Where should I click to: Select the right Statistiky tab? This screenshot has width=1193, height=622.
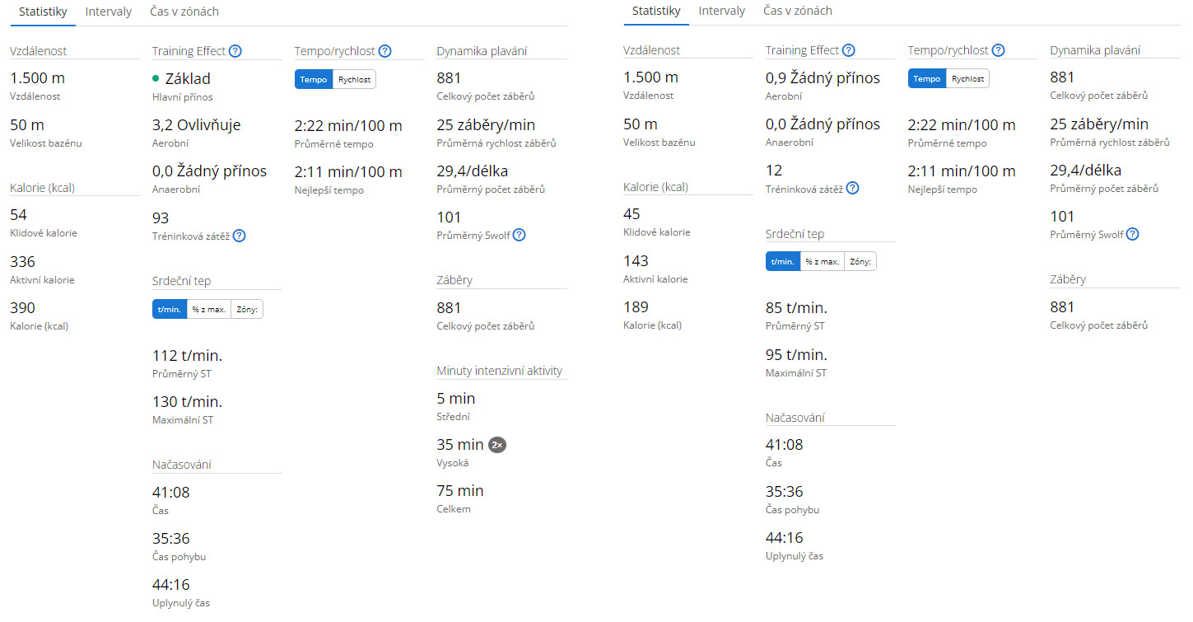656,11
